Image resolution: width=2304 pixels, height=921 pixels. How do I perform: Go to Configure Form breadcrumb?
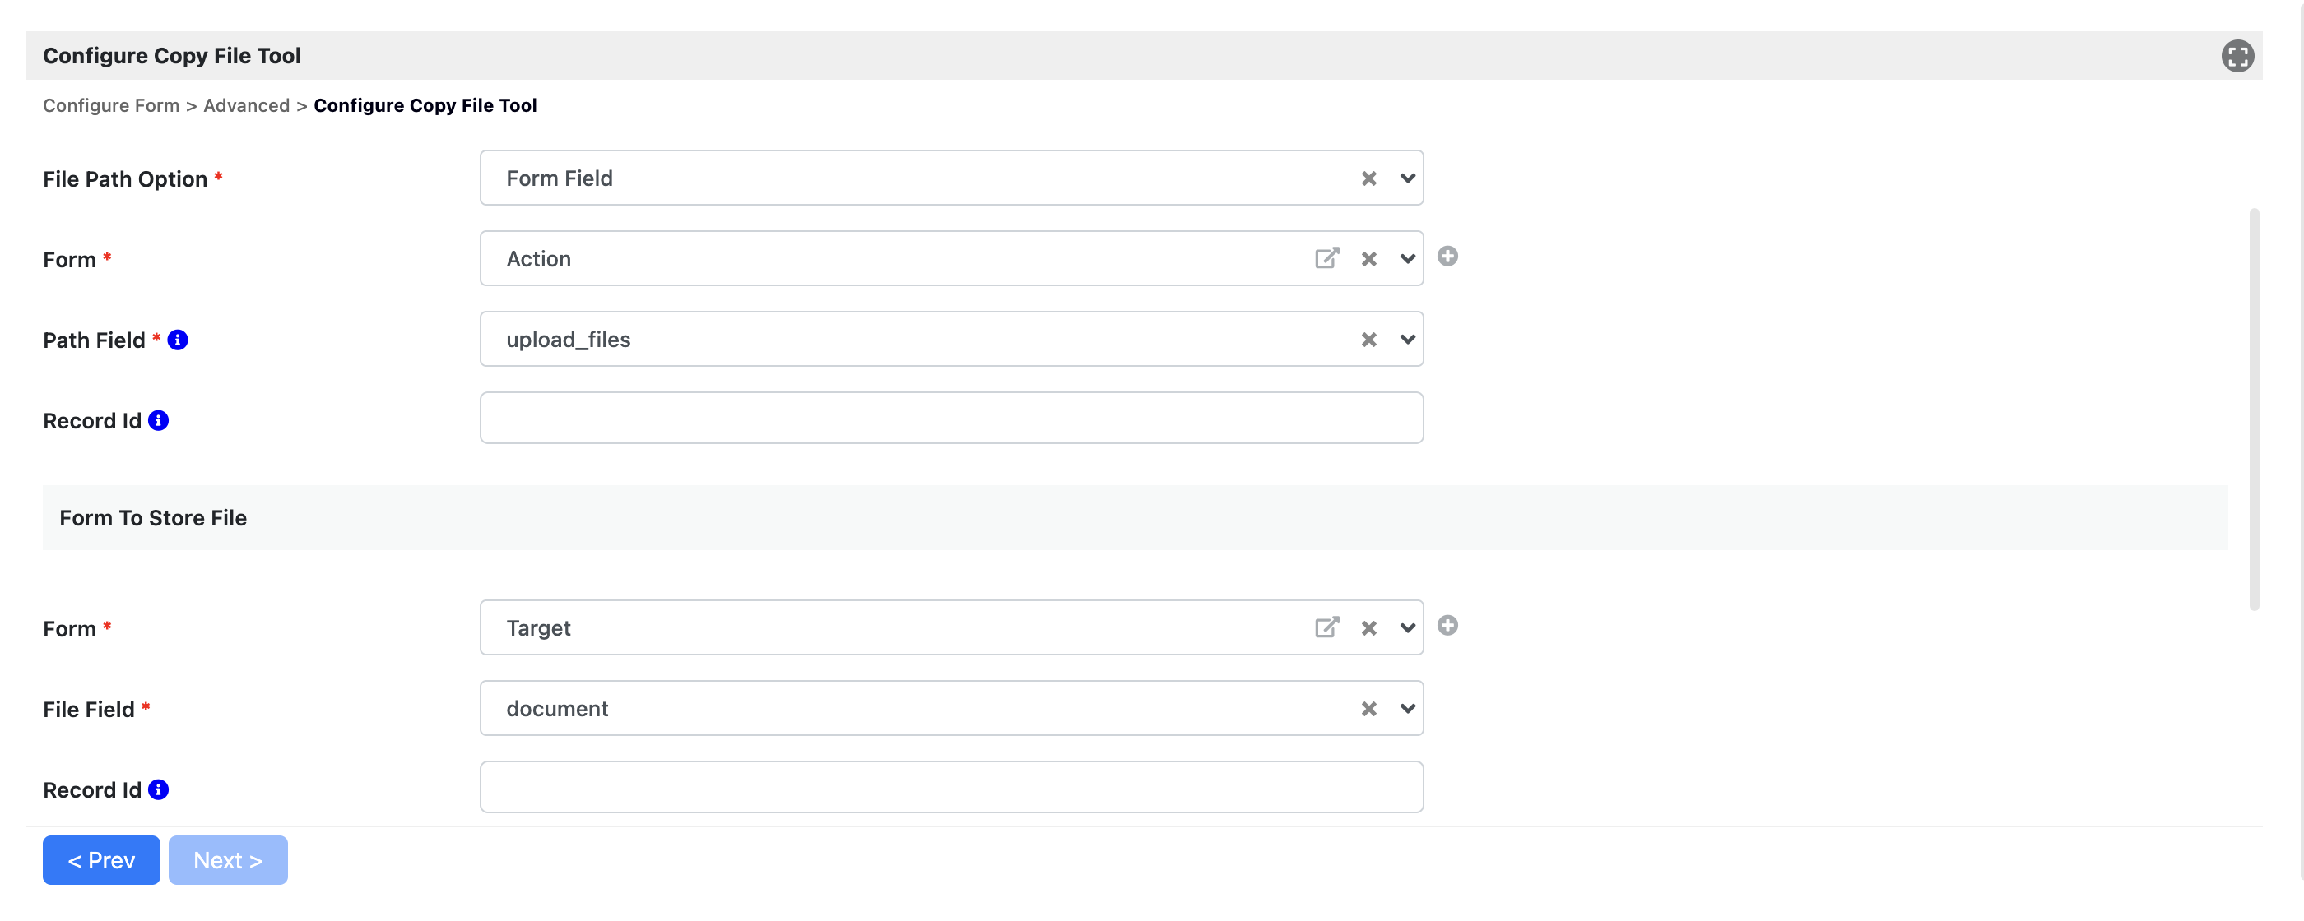coord(111,105)
